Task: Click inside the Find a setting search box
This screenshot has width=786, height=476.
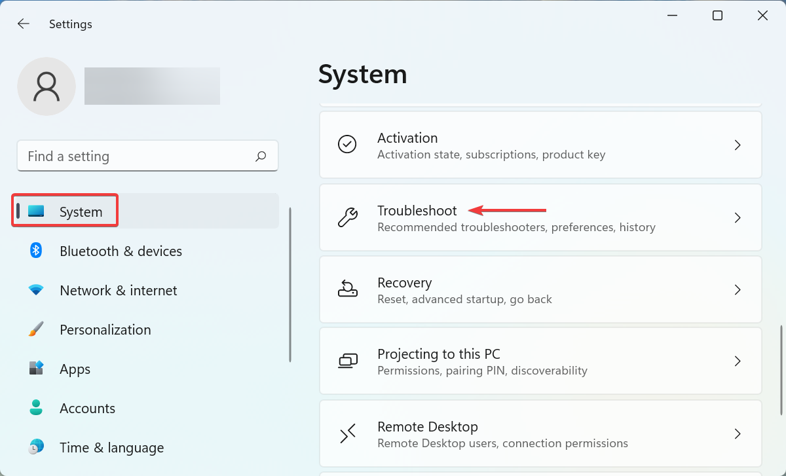Action: 131,156
